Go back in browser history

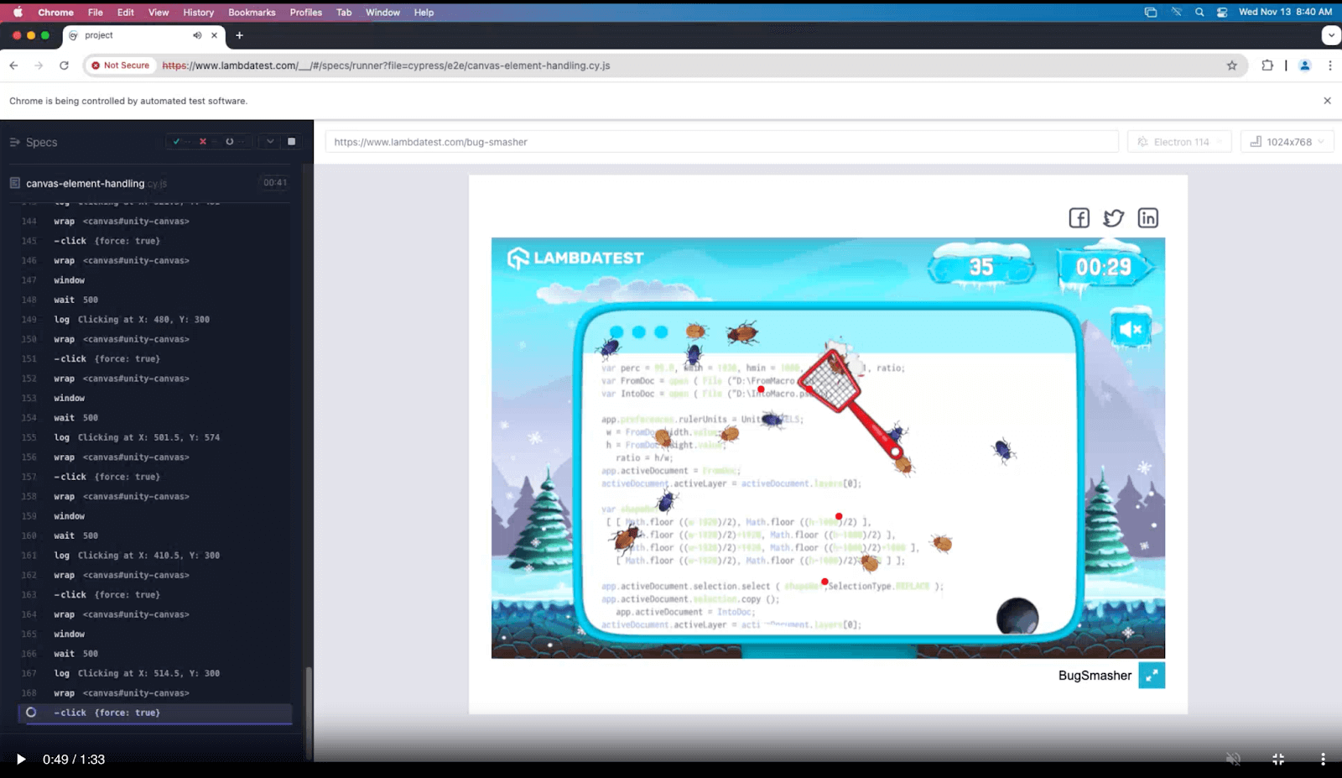pos(13,65)
